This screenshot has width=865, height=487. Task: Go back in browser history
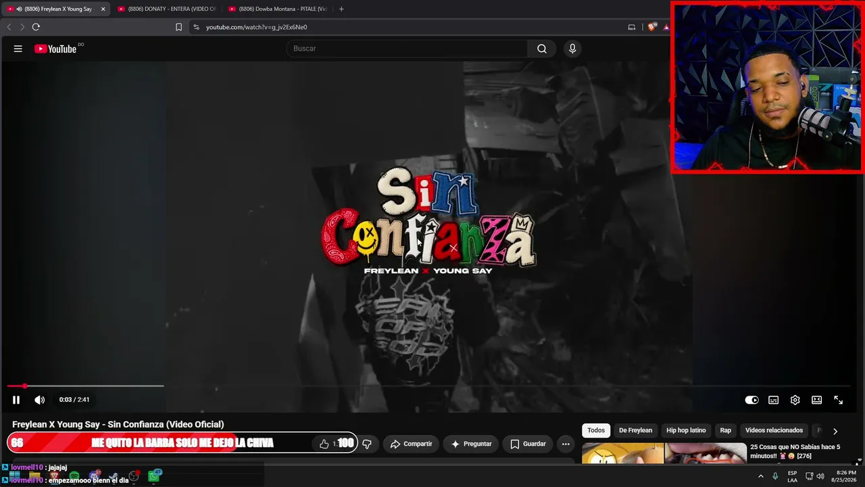(9, 27)
